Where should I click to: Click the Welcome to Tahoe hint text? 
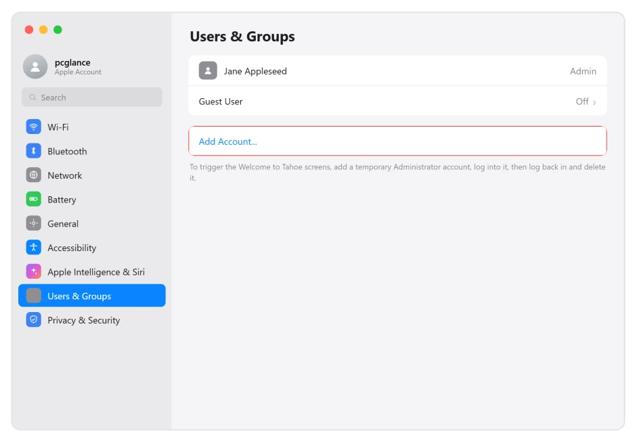(x=397, y=172)
